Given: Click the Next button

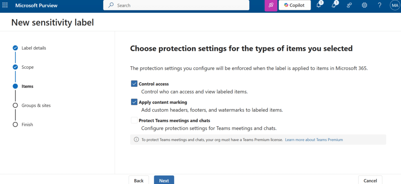Looking at the screenshot, I should point(164,180).
